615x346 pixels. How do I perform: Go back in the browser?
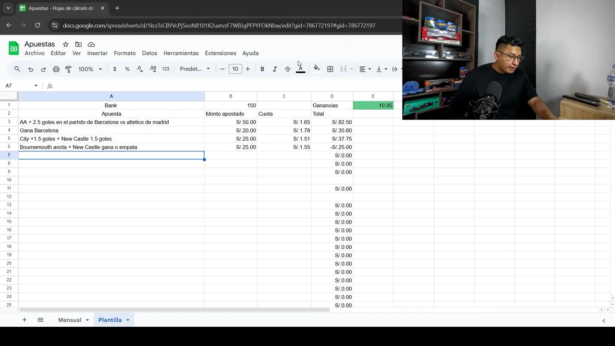pos(9,25)
